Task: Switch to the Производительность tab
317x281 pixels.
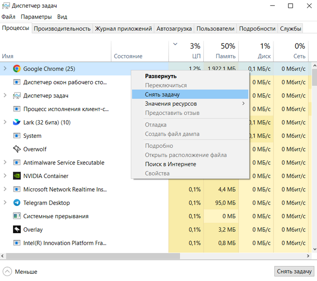Action: [x=62, y=28]
